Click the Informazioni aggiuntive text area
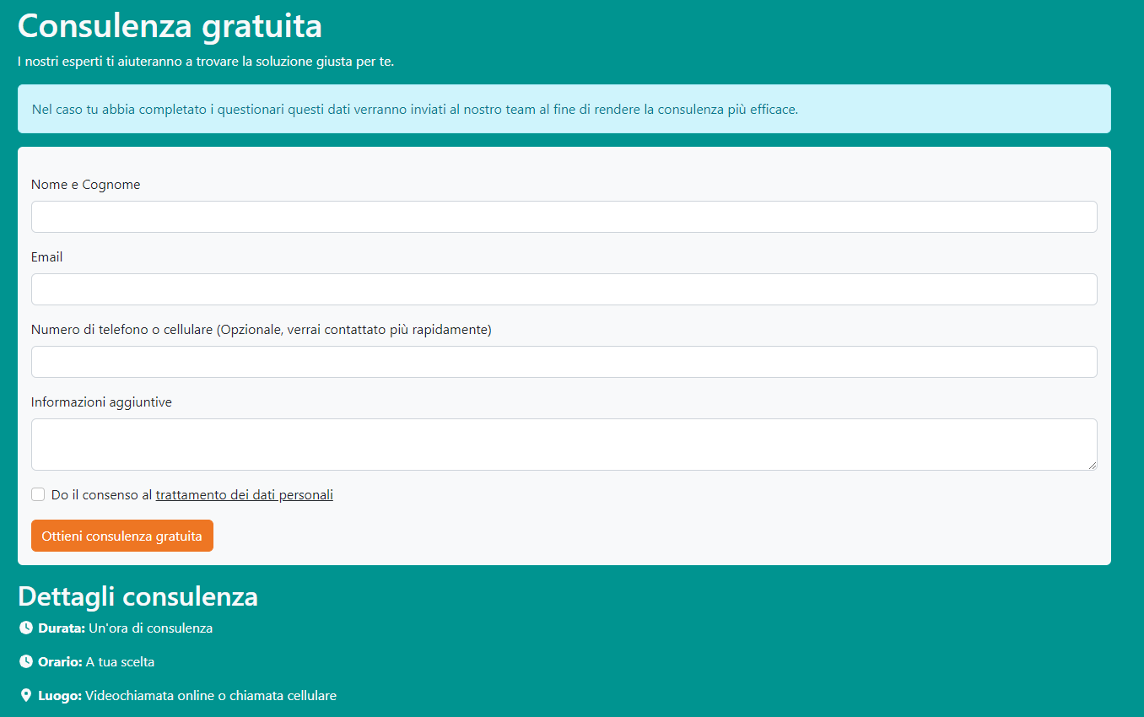The width and height of the screenshot is (1144, 717). point(564,445)
